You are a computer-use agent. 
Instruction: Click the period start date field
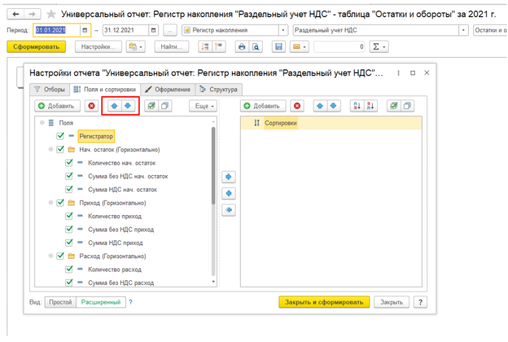pyautogui.click(x=57, y=30)
